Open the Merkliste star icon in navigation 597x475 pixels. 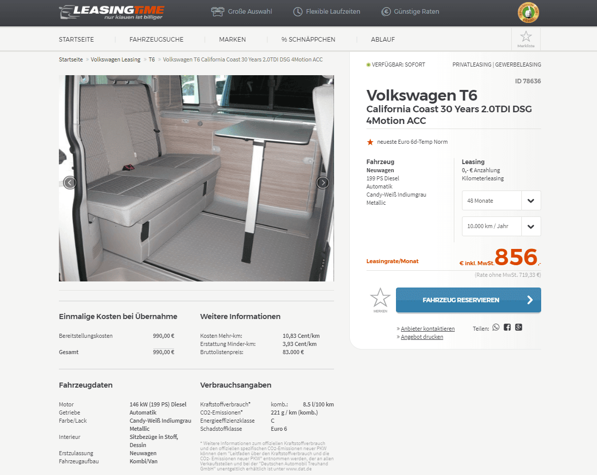point(526,39)
